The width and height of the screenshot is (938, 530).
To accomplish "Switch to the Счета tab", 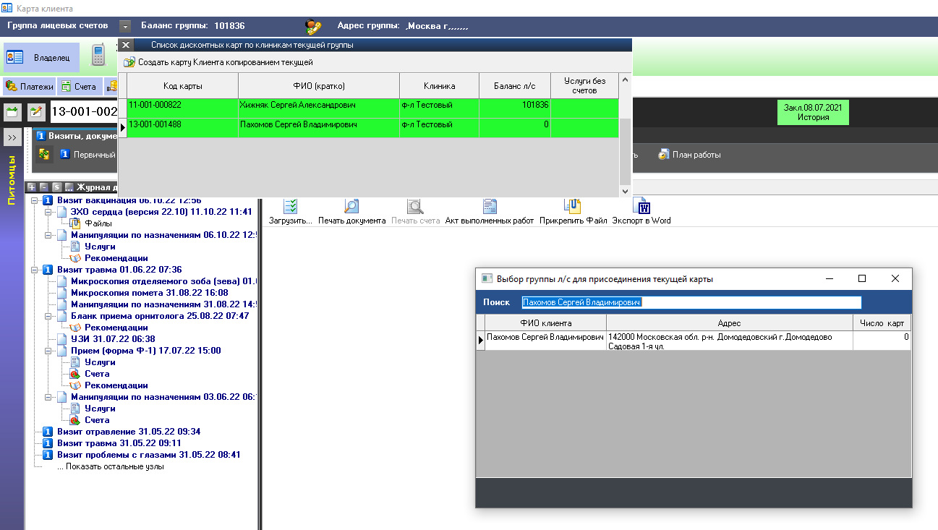I will coord(78,87).
